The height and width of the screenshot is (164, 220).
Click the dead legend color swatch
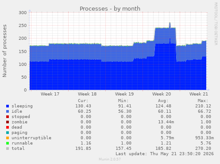click(8, 127)
